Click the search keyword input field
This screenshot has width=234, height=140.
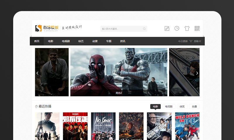click(121, 29)
